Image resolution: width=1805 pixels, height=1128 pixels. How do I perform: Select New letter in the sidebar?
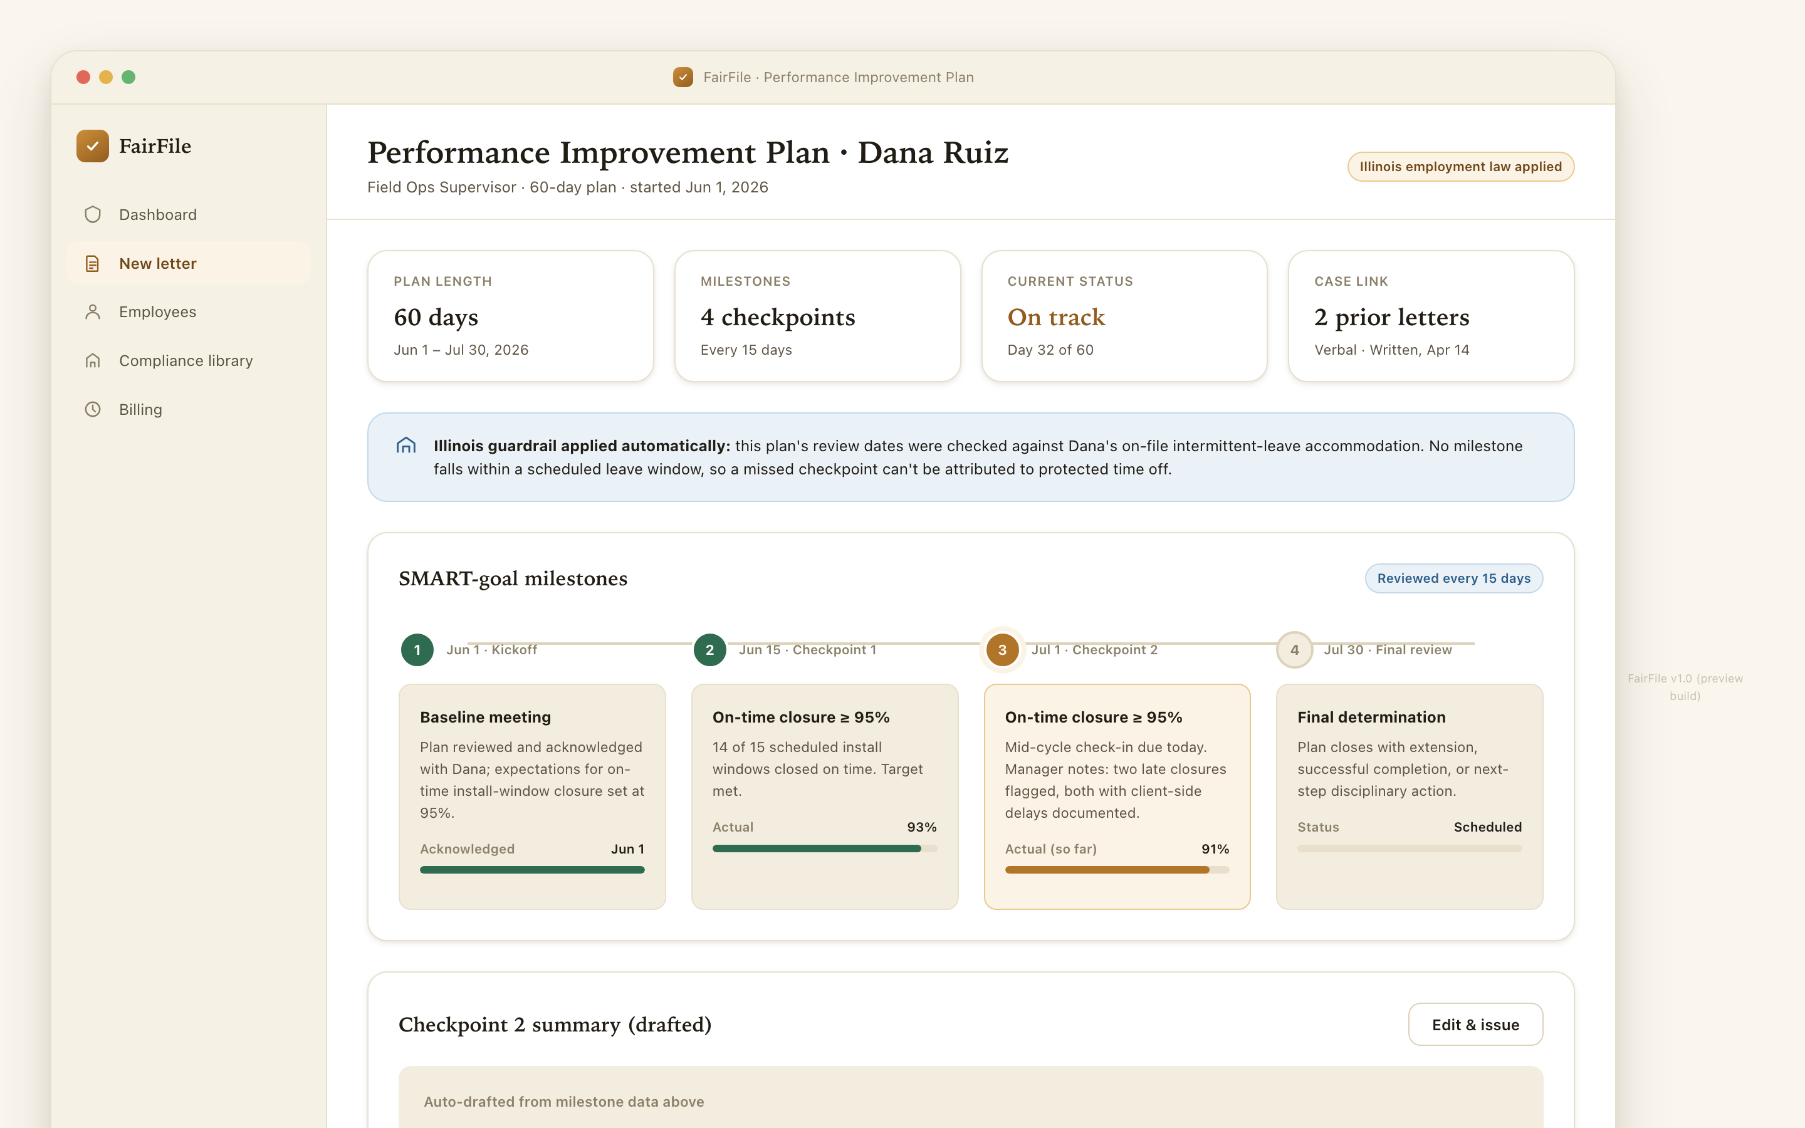click(x=189, y=263)
